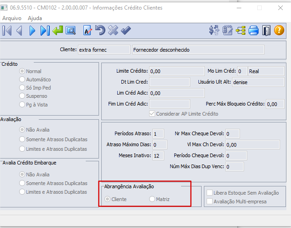Go to the next record
This screenshot has height=228, width=291.
coord(32,31)
